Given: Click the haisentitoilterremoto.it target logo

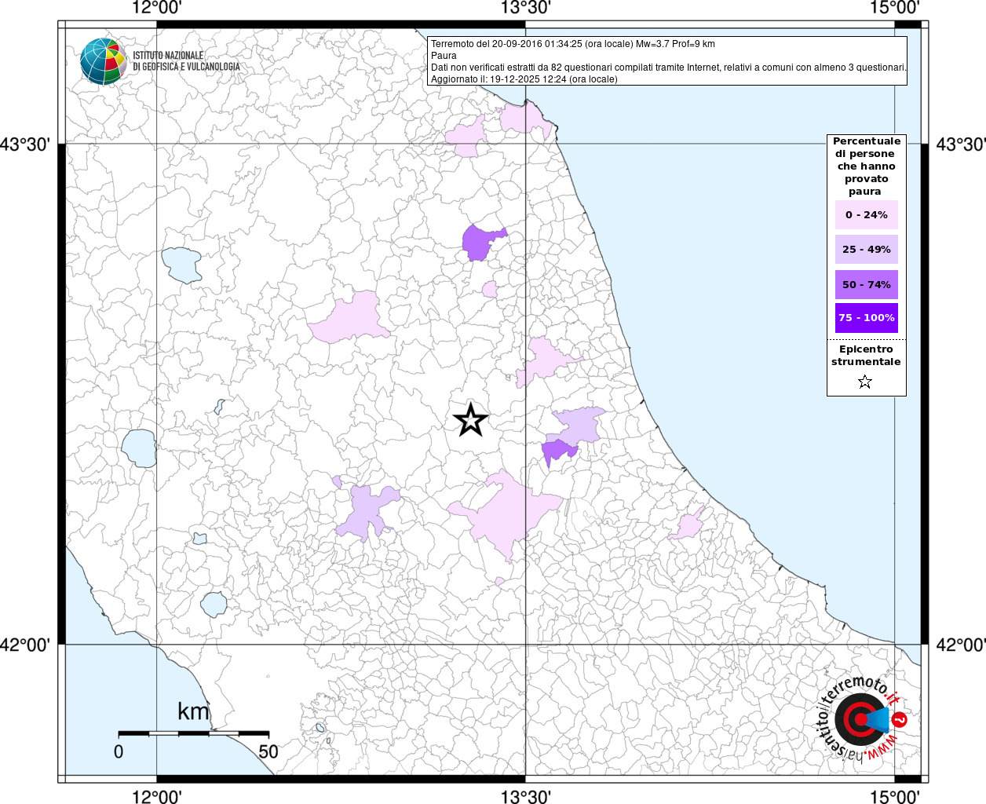Looking at the screenshot, I should tap(860, 719).
